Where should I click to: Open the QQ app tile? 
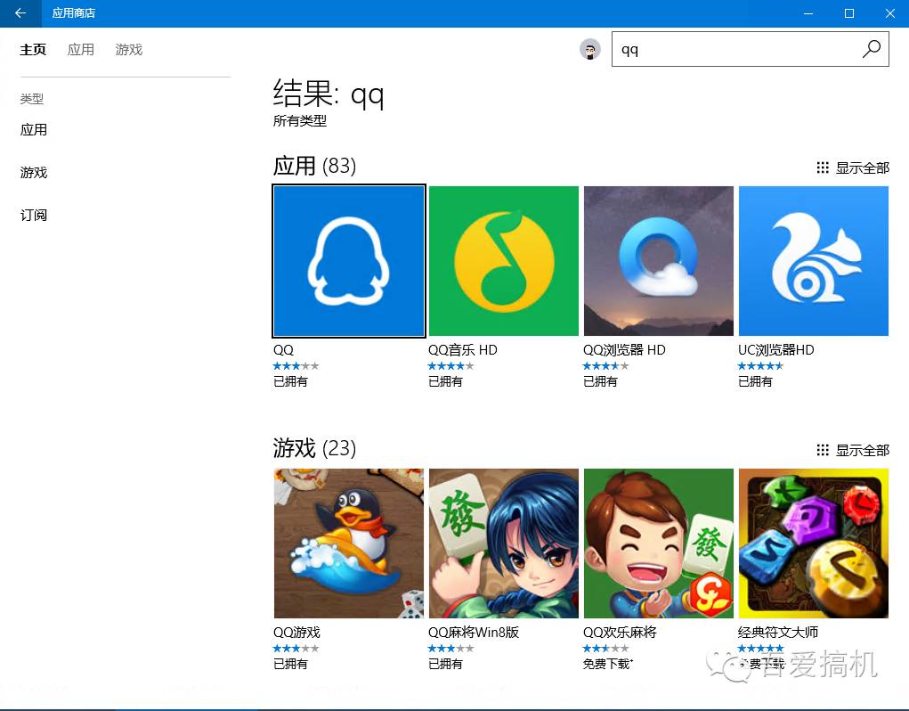tap(348, 260)
